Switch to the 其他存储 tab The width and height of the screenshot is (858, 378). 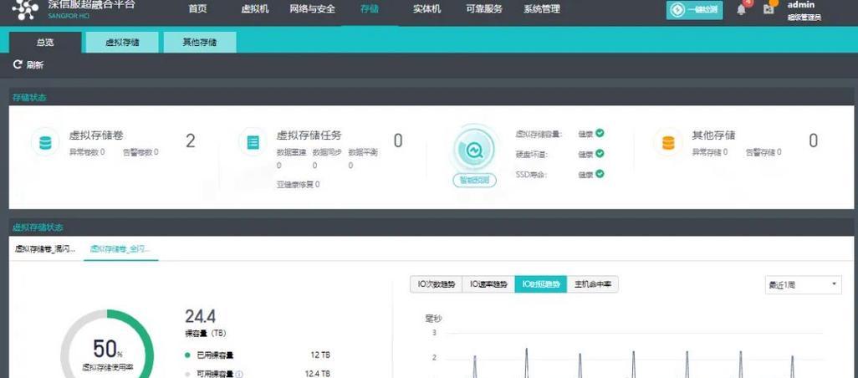200,42
